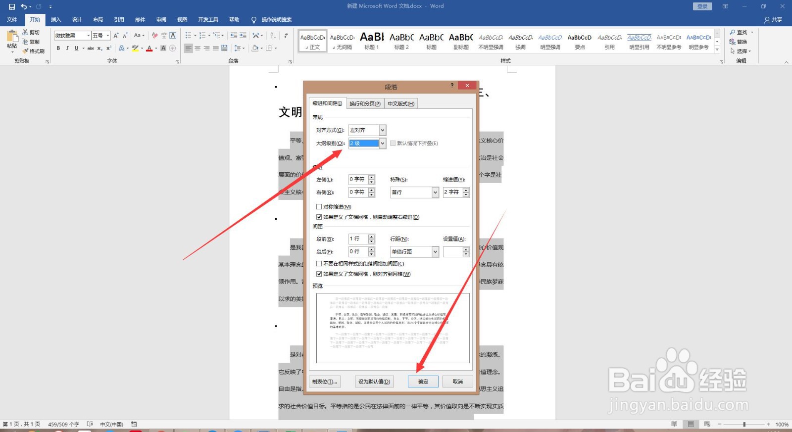Click the Bold formatting icon
The width and height of the screenshot is (792, 432).
pos(58,48)
